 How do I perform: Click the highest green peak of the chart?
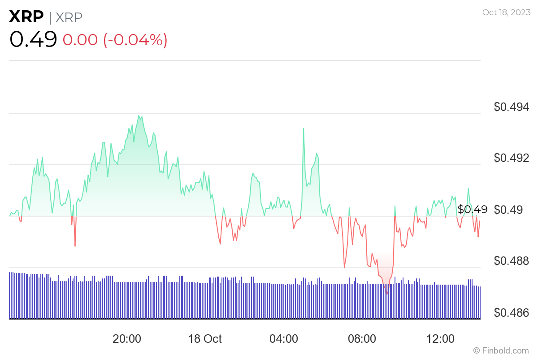tap(139, 116)
